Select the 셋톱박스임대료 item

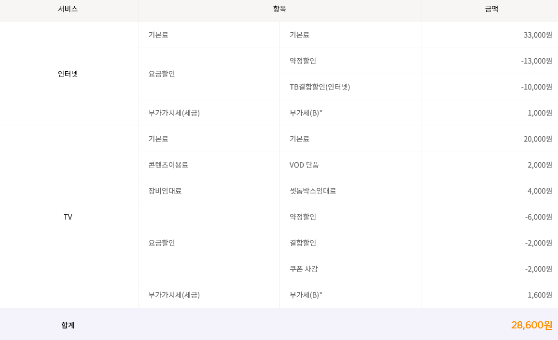312,191
